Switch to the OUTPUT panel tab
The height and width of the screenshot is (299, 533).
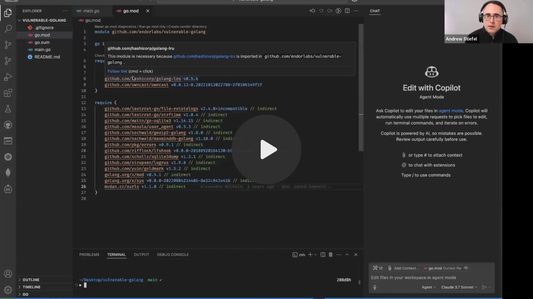click(x=141, y=254)
